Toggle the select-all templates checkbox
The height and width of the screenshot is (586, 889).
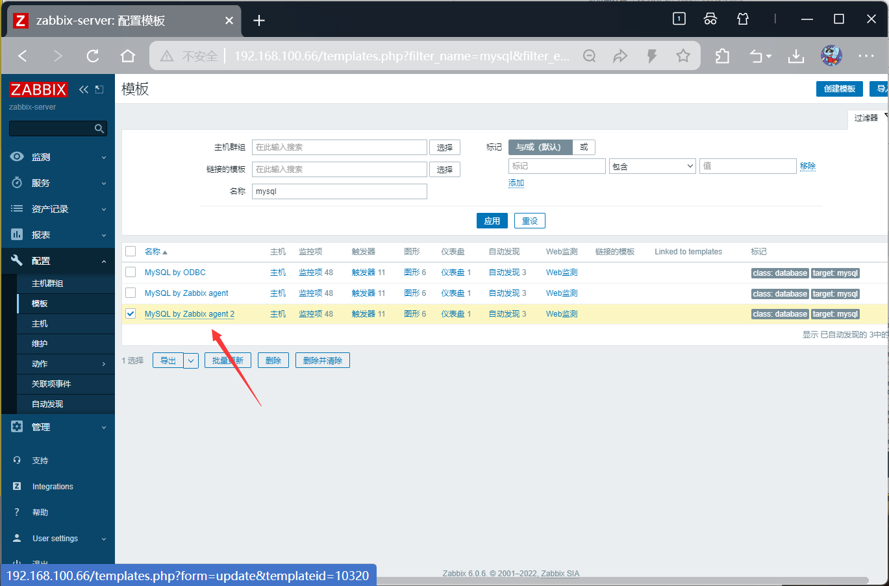131,251
